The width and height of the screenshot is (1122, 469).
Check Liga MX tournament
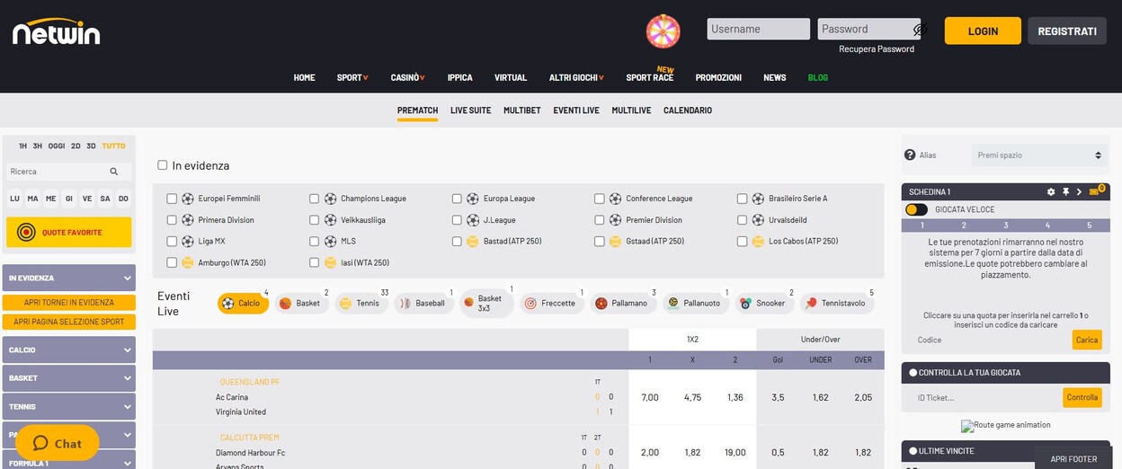(x=172, y=242)
